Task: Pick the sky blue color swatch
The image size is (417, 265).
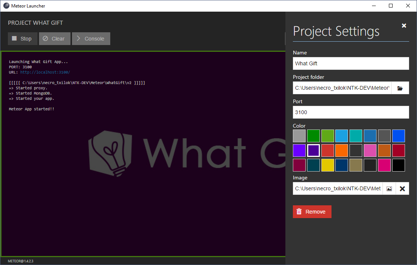Action: (x=342, y=136)
